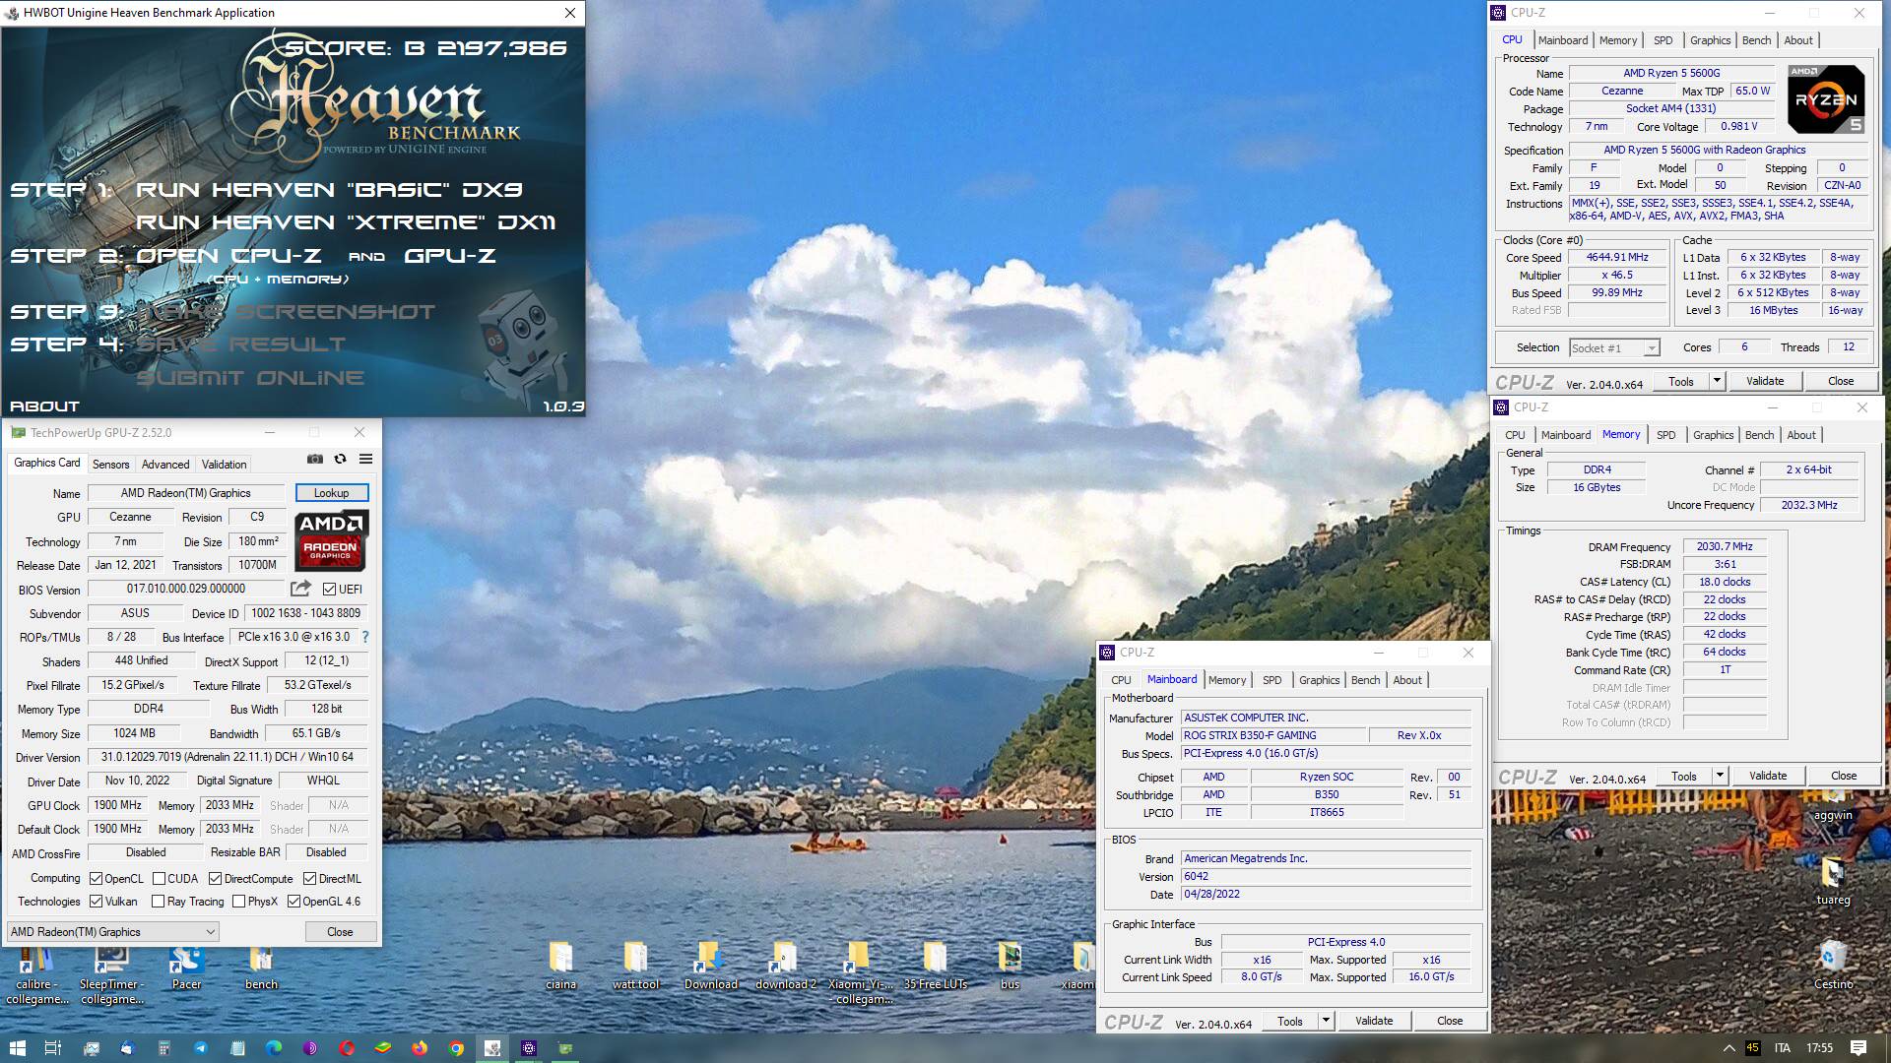The width and height of the screenshot is (1891, 1063).
Task: Click the GPU-Z screenshot camera icon
Action: click(314, 459)
